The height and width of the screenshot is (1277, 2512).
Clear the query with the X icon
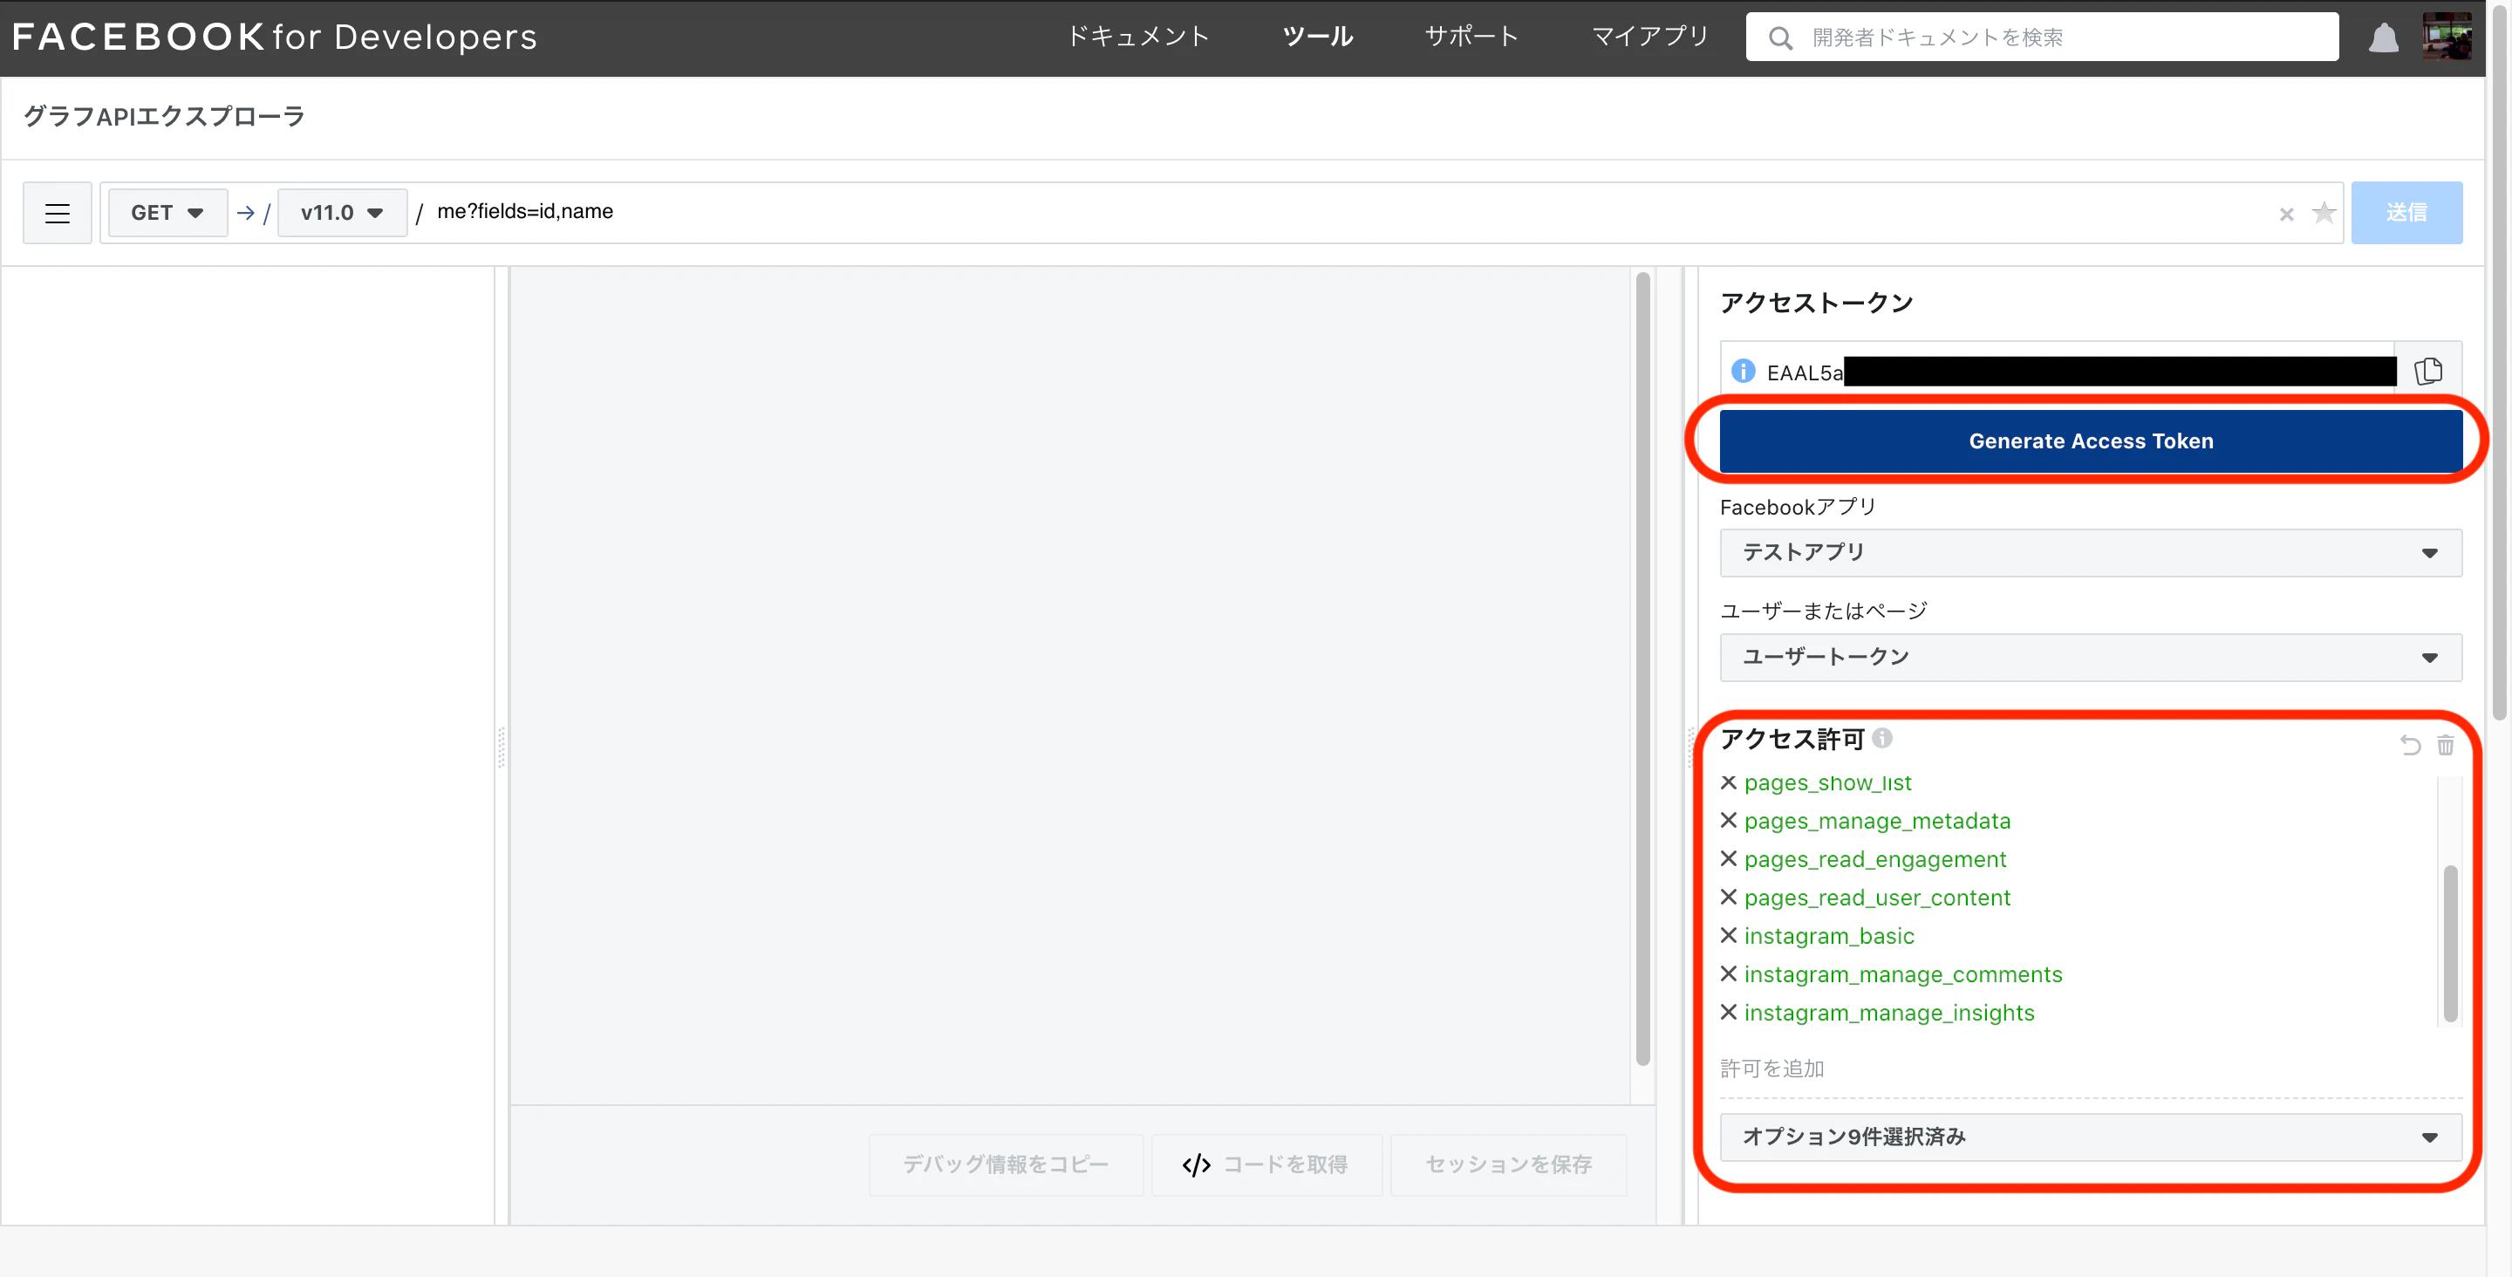tap(2286, 214)
